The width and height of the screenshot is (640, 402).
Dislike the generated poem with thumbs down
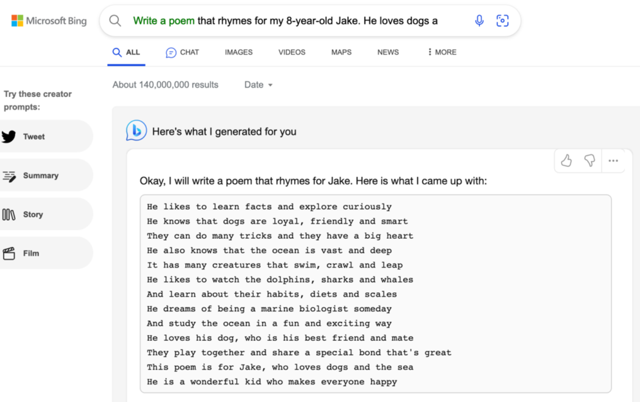coord(590,161)
